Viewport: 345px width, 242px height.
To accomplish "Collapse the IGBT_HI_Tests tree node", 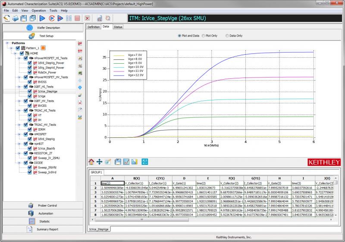I will coord(19,87).
